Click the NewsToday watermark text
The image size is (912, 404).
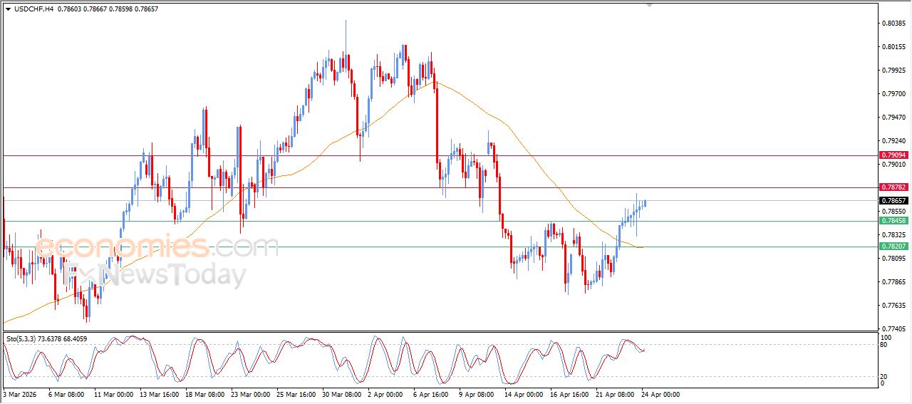click(170, 276)
